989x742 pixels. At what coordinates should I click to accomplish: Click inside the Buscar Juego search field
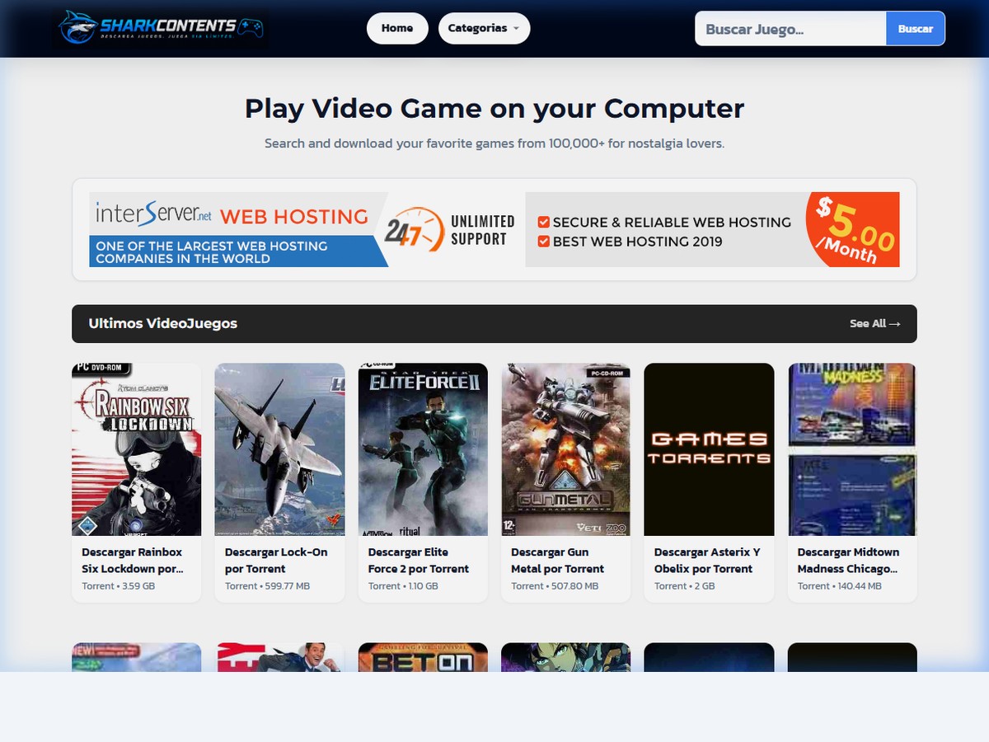(790, 29)
